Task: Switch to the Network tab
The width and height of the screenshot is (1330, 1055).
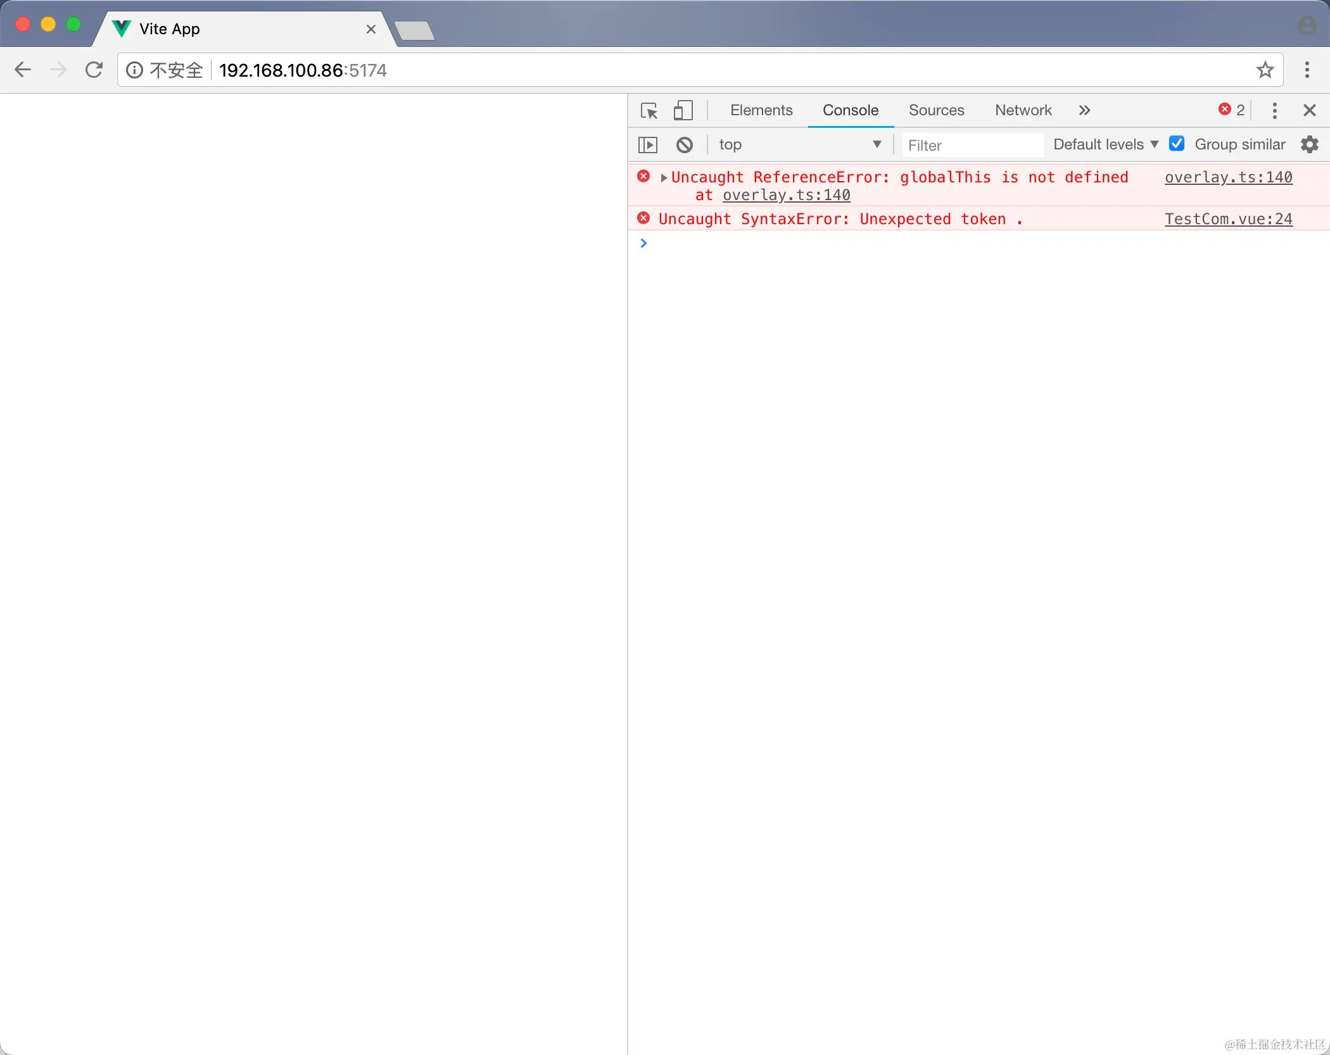Action: pyautogui.click(x=1023, y=111)
